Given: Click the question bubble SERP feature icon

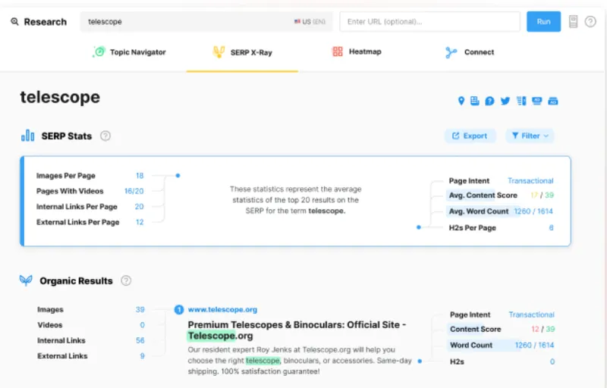Looking at the screenshot, I should tap(490, 101).
